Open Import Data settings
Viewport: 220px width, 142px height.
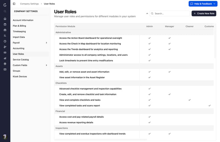pyautogui.click(x=19, y=37)
